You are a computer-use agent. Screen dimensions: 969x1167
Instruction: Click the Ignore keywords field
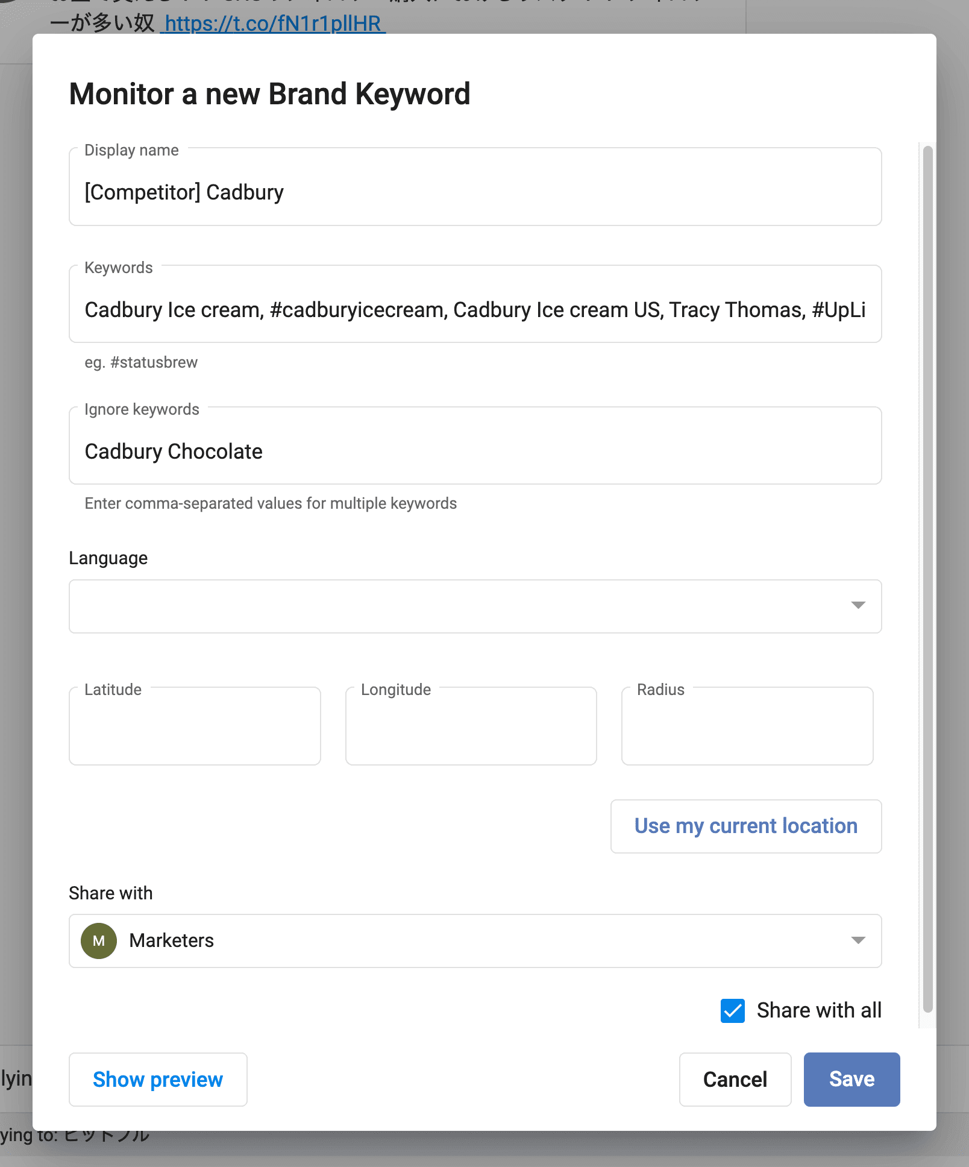coord(475,451)
